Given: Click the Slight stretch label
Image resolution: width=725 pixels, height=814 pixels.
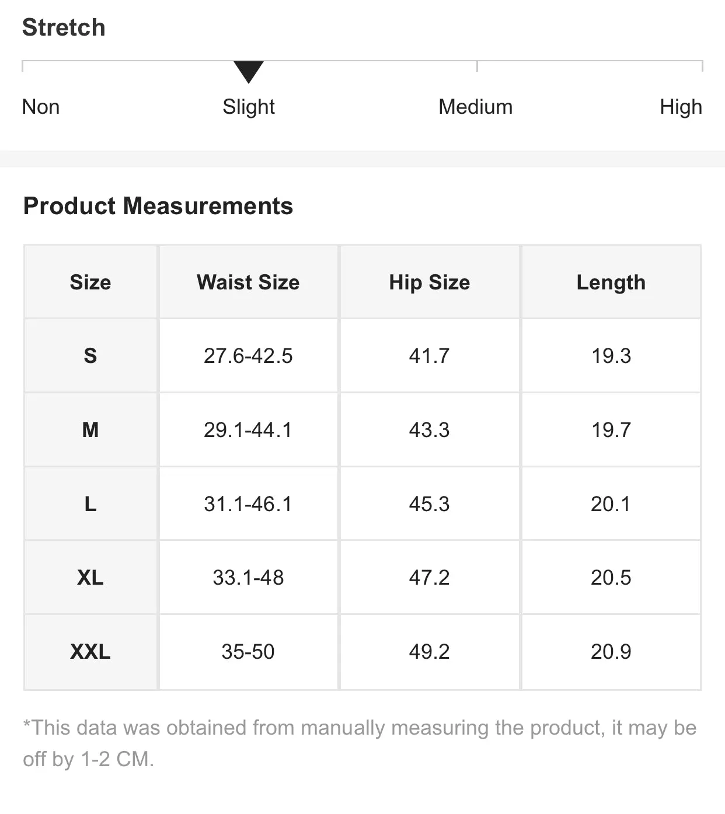Looking at the screenshot, I should tap(249, 107).
